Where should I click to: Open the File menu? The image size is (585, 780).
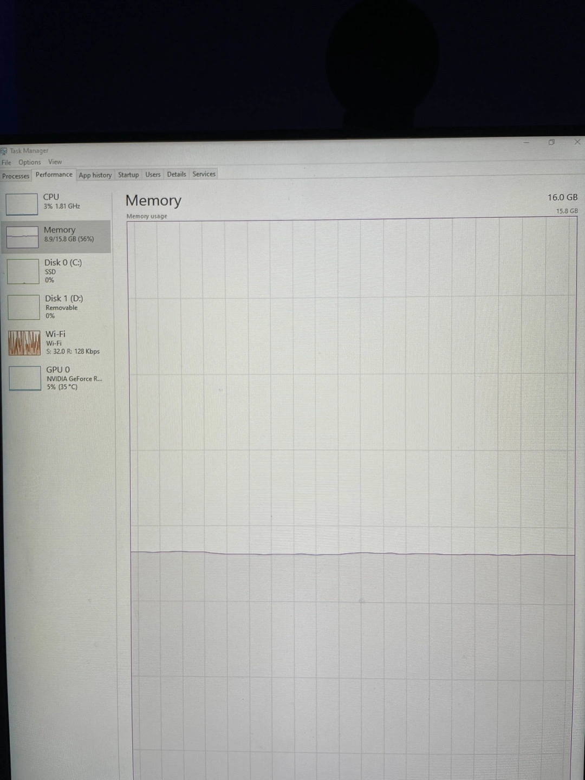[6, 162]
